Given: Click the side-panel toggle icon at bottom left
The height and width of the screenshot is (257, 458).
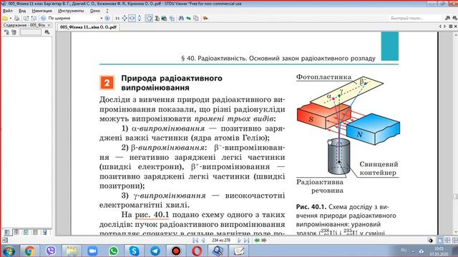Looking at the screenshot, I should [5, 240].
